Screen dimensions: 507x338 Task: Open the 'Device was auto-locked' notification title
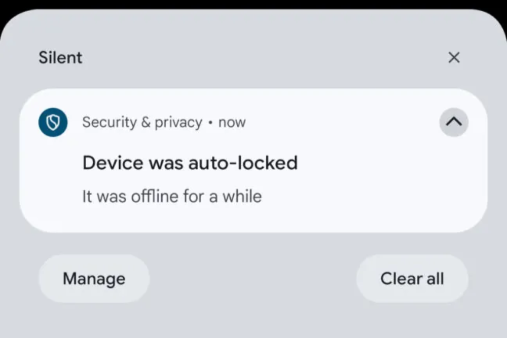[190, 163]
